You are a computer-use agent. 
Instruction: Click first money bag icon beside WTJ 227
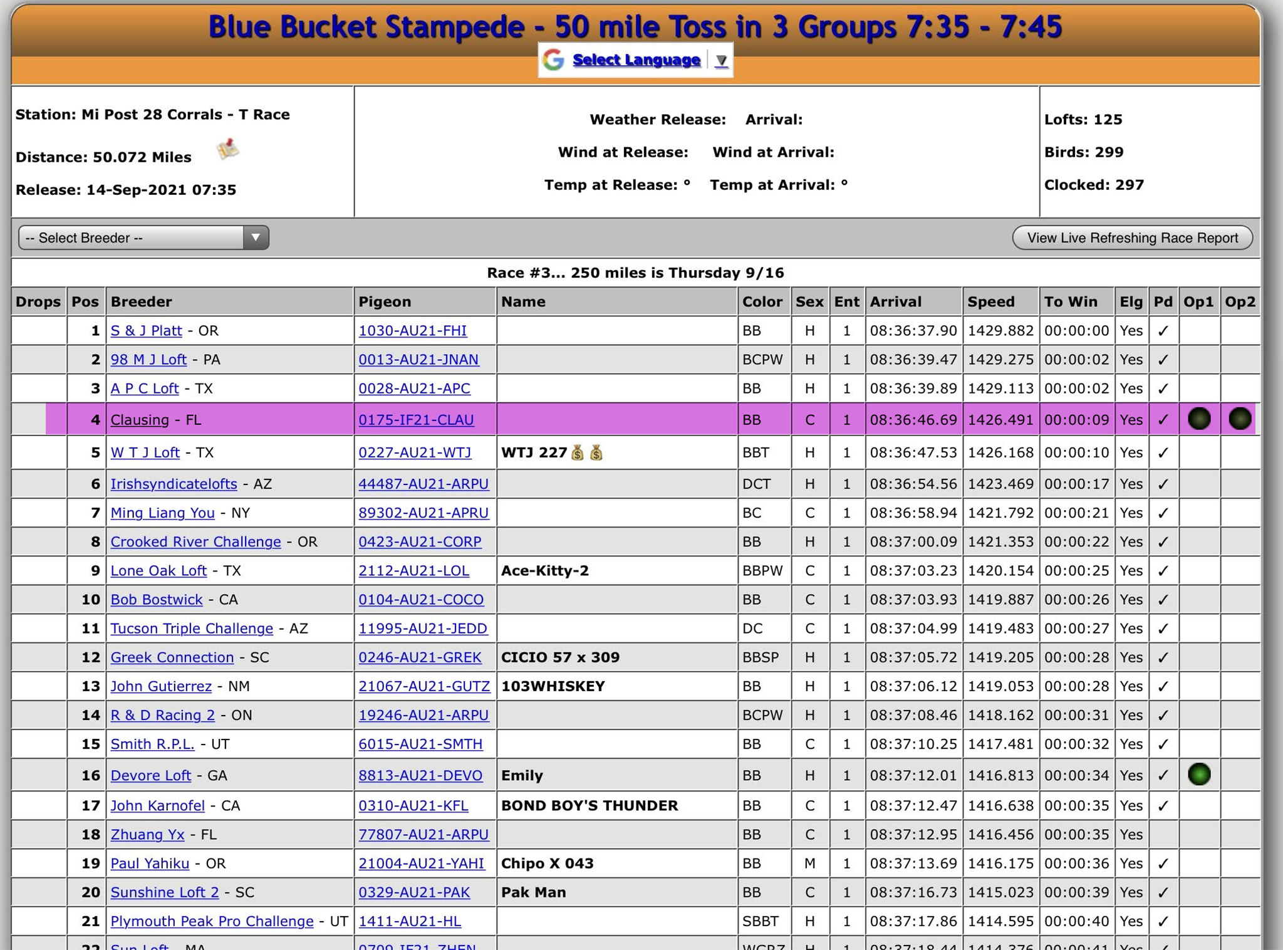point(578,452)
